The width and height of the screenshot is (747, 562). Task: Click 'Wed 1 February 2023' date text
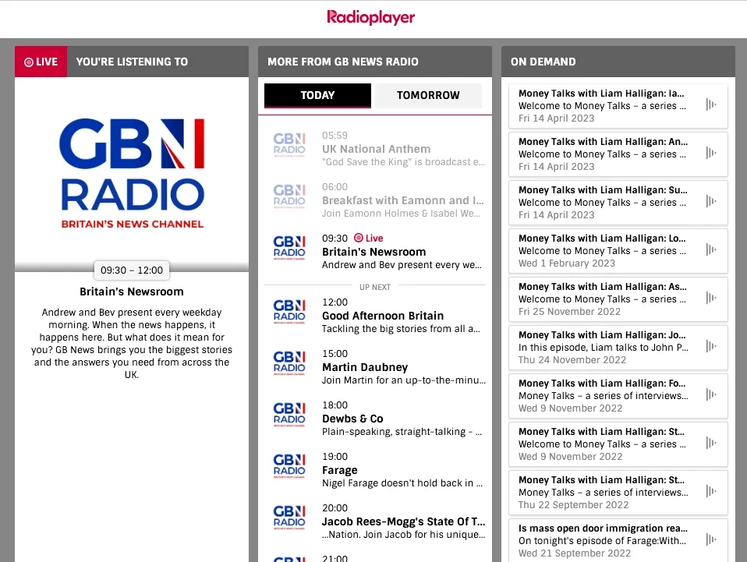coord(567,263)
